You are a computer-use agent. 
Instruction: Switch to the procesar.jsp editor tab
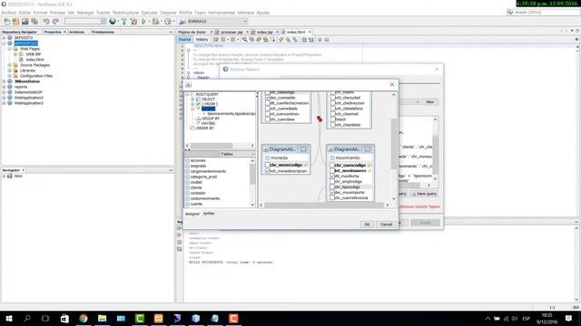click(231, 33)
